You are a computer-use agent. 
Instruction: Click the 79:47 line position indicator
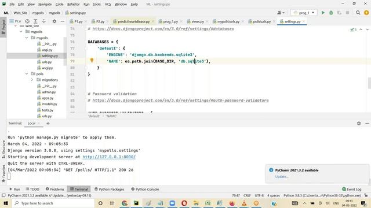[x=236, y=195]
